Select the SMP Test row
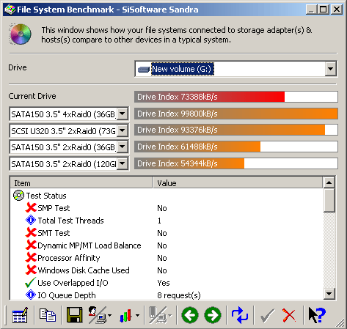Viewport: 347px width, 329px height. pyautogui.click(x=167, y=208)
